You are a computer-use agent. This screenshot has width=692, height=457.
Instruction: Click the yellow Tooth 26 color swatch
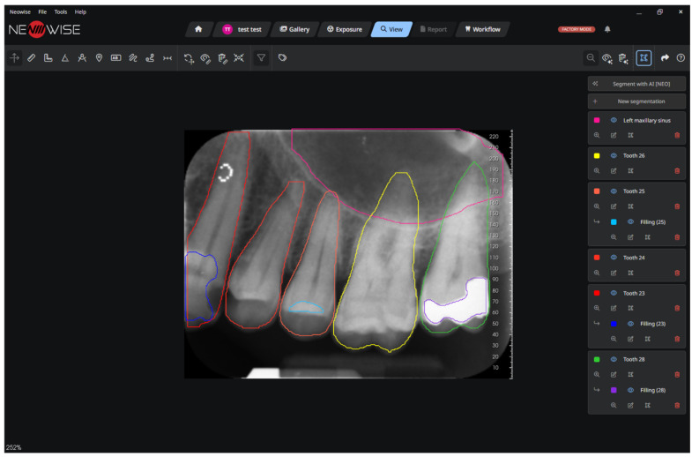(x=597, y=155)
